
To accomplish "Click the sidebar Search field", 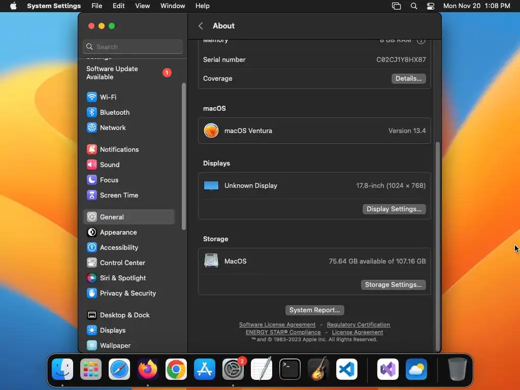I will click(133, 47).
